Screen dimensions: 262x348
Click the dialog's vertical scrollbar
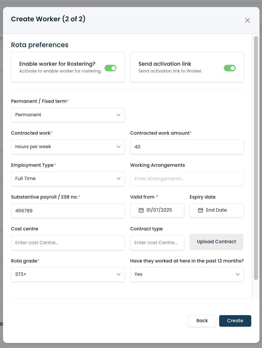pyautogui.click(x=256, y=158)
